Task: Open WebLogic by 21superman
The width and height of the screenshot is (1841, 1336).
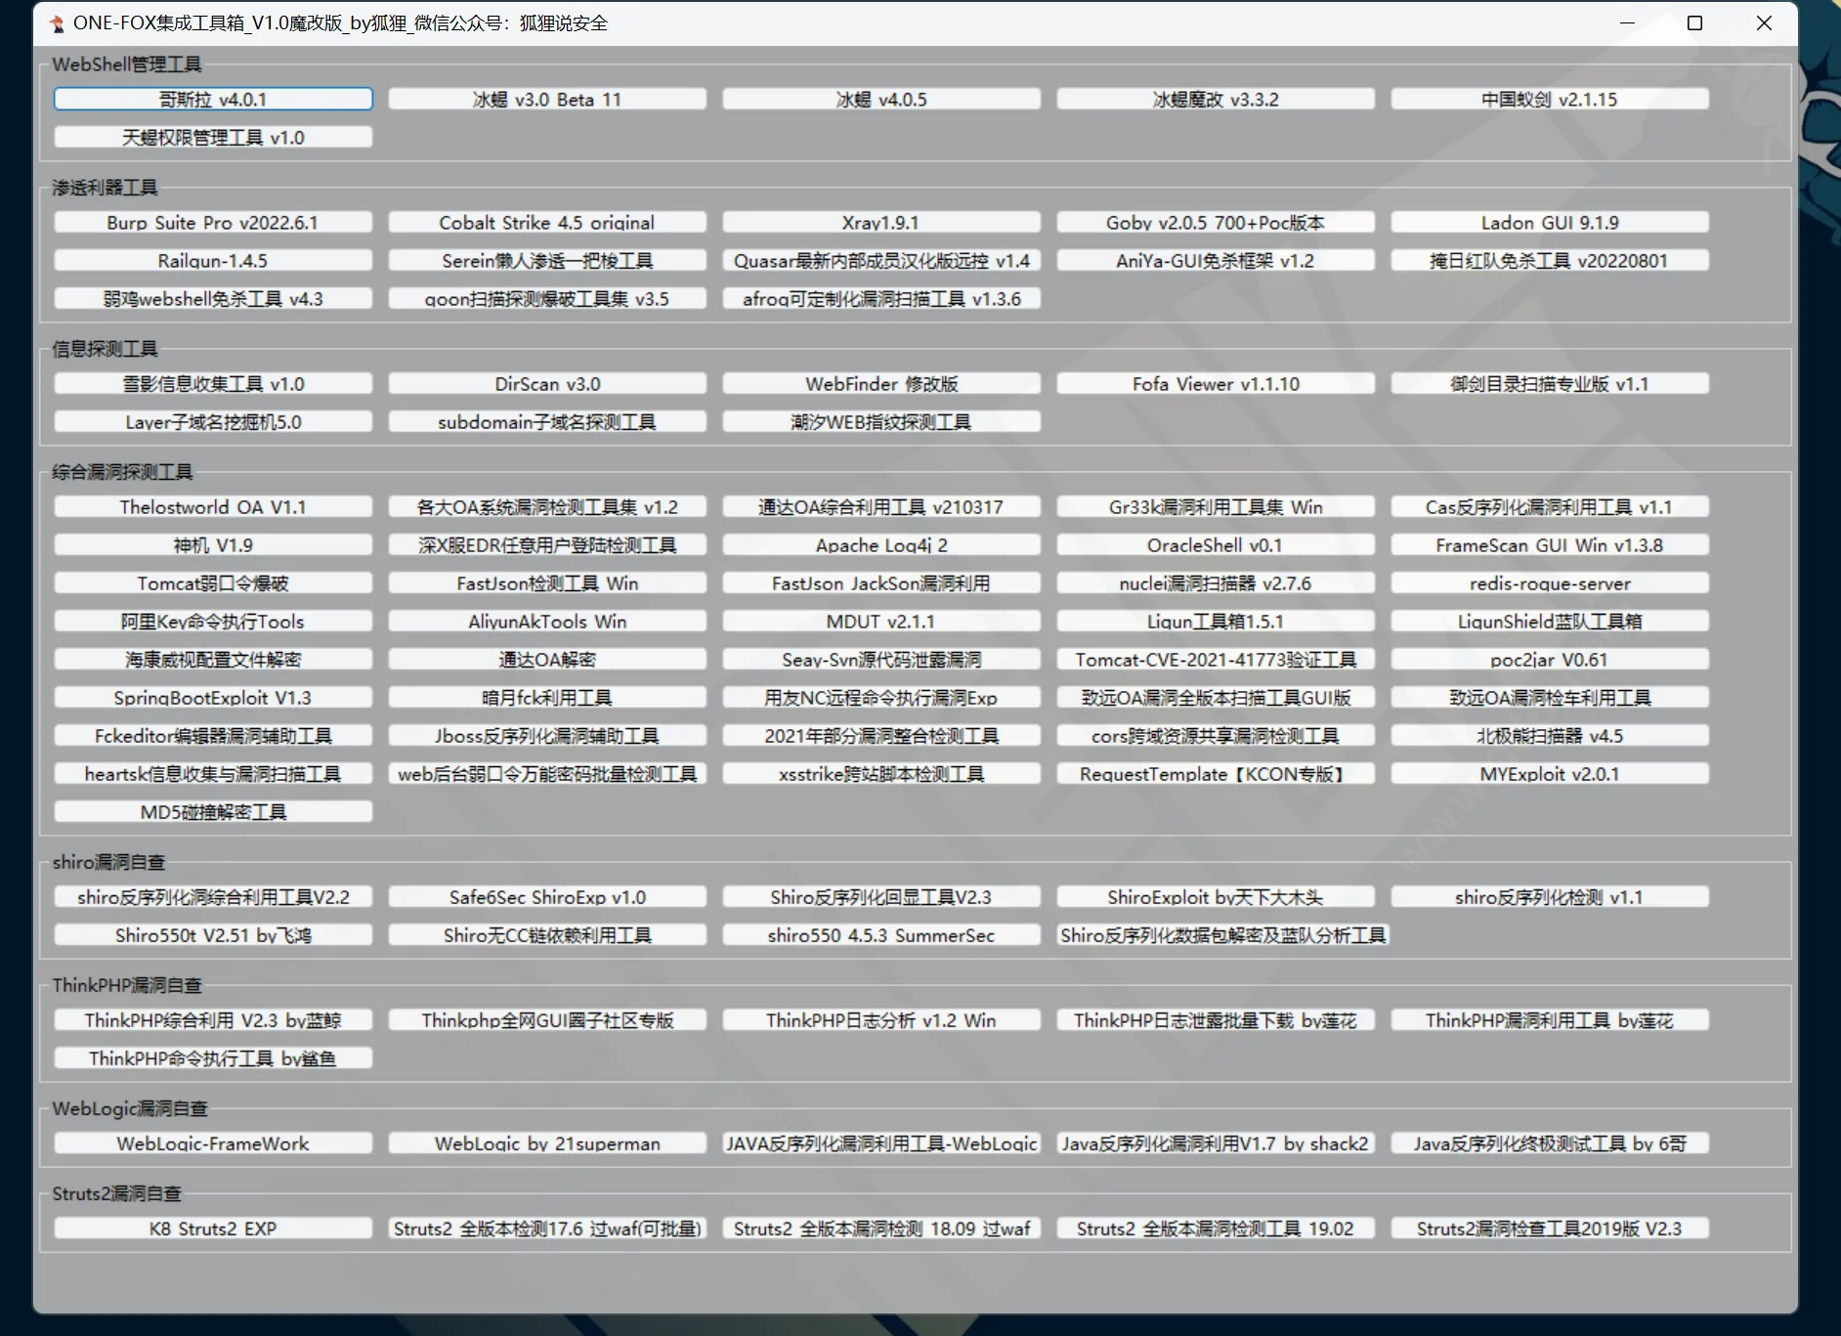Action: [x=547, y=1143]
